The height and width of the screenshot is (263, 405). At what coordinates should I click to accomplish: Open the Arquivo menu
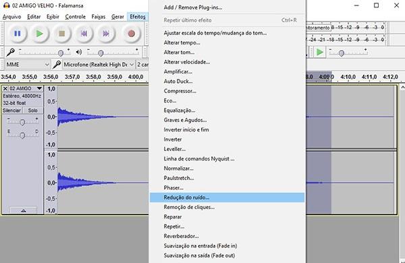11,17
